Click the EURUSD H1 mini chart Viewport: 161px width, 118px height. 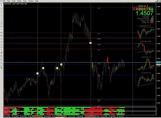click(x=146, y=63)
